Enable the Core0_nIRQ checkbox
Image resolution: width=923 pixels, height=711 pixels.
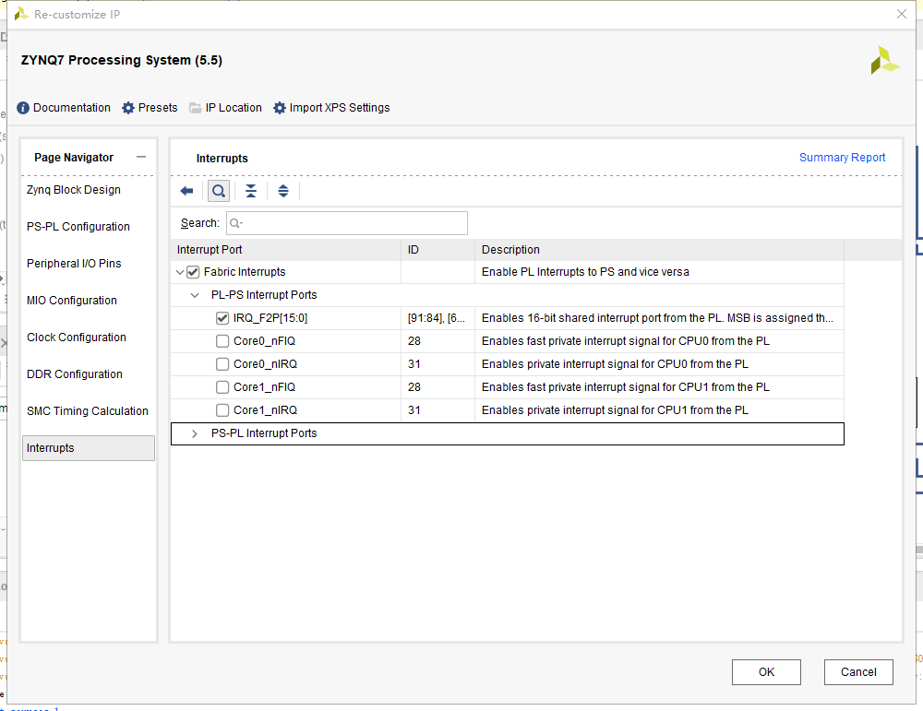point(222,364)
